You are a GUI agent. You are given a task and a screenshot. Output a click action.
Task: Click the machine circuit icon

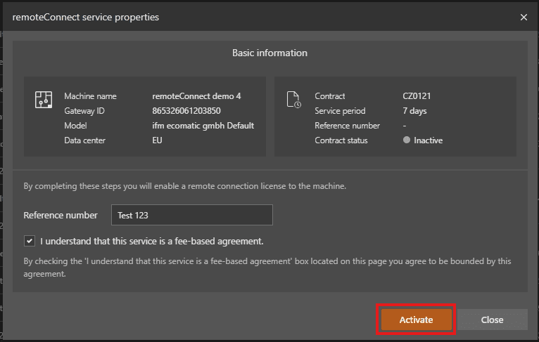pos(44,100)
